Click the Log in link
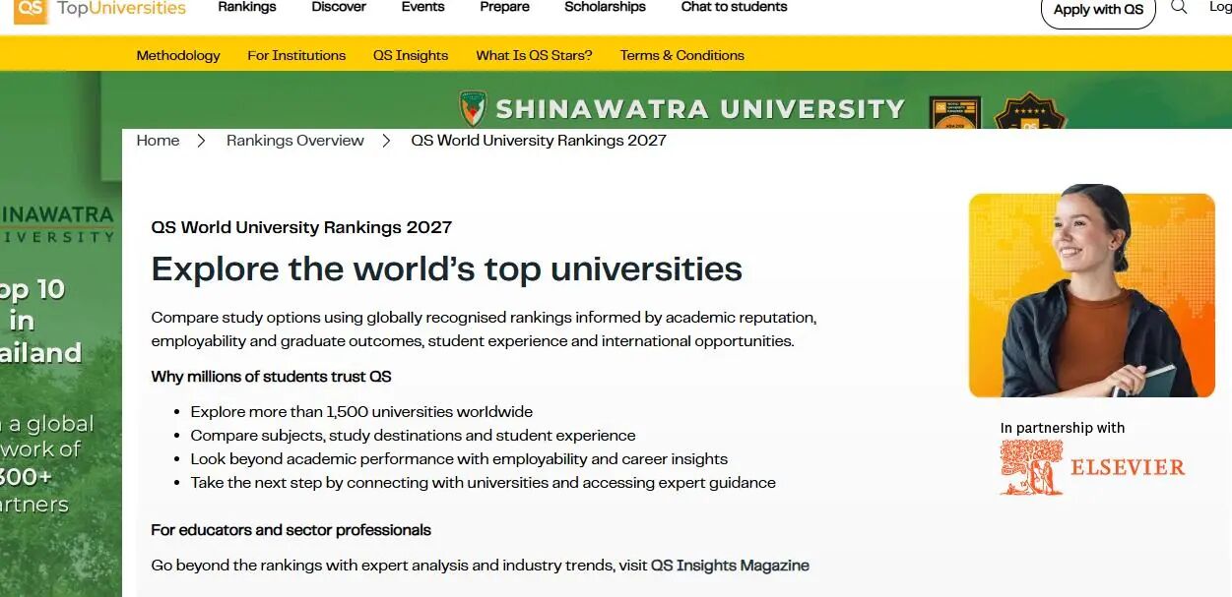Screen dimensions: 1232x597 coord(1220,7)
